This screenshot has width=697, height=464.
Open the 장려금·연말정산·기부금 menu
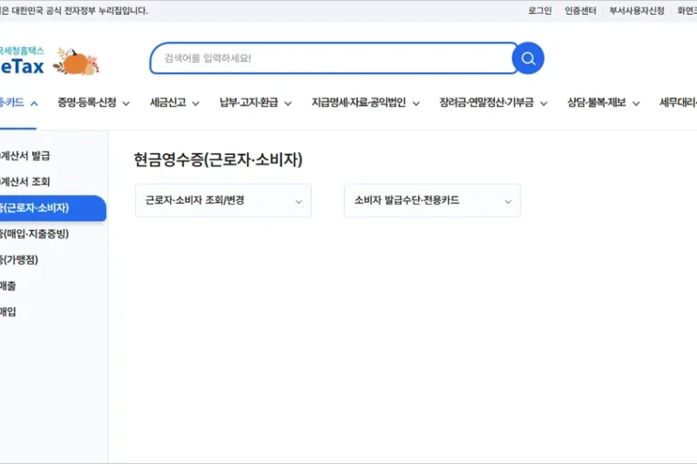[487, 103]
